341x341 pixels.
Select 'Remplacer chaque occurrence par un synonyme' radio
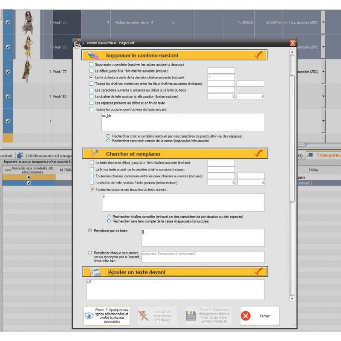coord(90,253)
